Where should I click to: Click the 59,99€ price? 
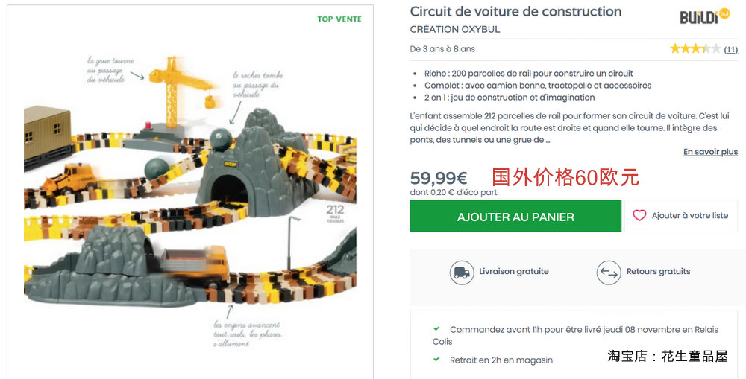pyautogui.click(x=439, y=178)
